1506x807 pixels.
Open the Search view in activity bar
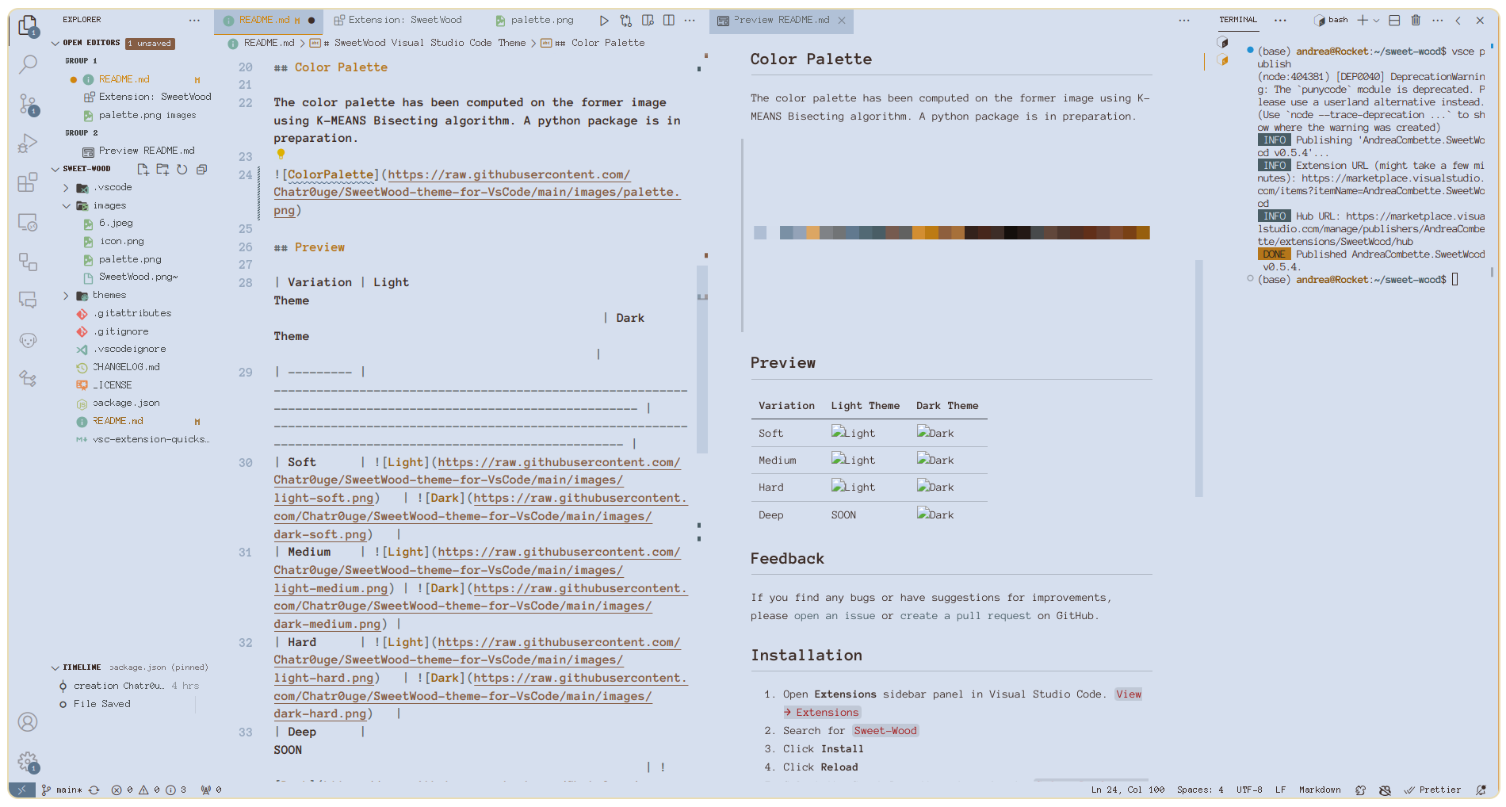(28, 63)
